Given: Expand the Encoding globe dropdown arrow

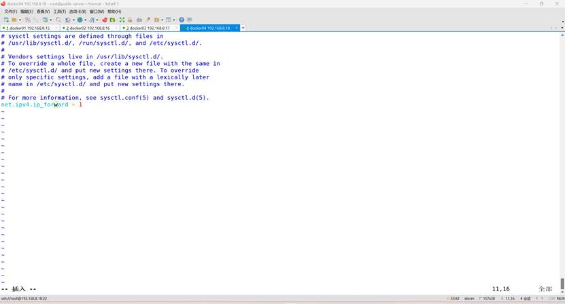Looking at the screenshot, I should pyautogui.click(x=86, y=20).
